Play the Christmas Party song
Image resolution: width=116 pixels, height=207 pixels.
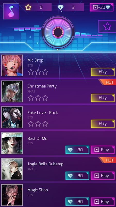[103, 98]
